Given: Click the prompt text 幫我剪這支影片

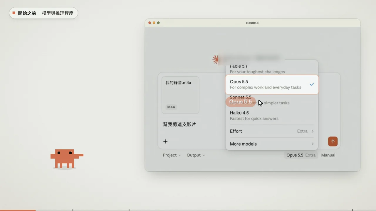Looking at the screenshot, I should coord(179,124).
